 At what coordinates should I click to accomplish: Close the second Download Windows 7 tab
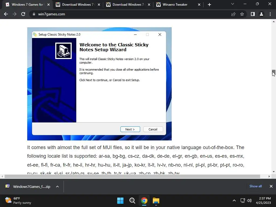coord(99,5)
